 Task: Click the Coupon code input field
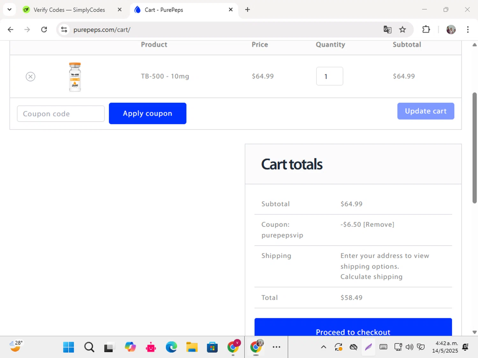click(x=61, y=114)
